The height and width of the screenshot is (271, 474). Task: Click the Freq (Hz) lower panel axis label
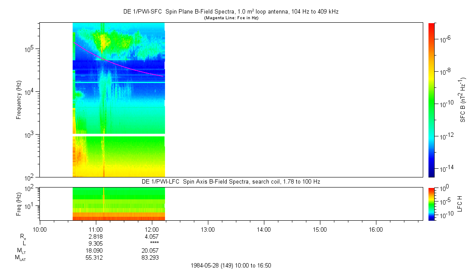[x=19, y=203]
